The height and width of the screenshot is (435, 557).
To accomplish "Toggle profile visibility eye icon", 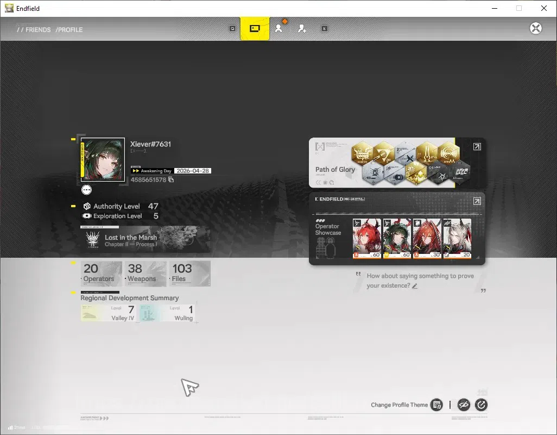I will tap(464, 405).
